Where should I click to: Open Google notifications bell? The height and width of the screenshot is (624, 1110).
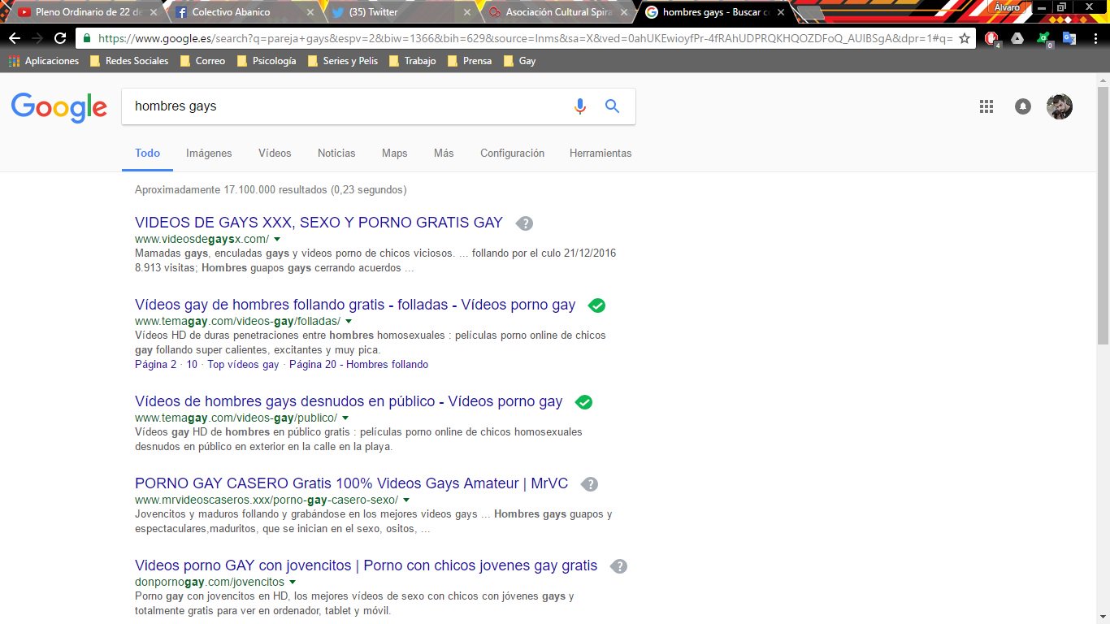(x=1023, y=106)
